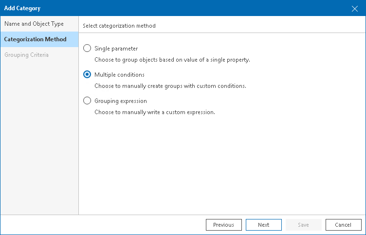Close the Add Category dialog
366x235 pixels.
tap(354, 8)
